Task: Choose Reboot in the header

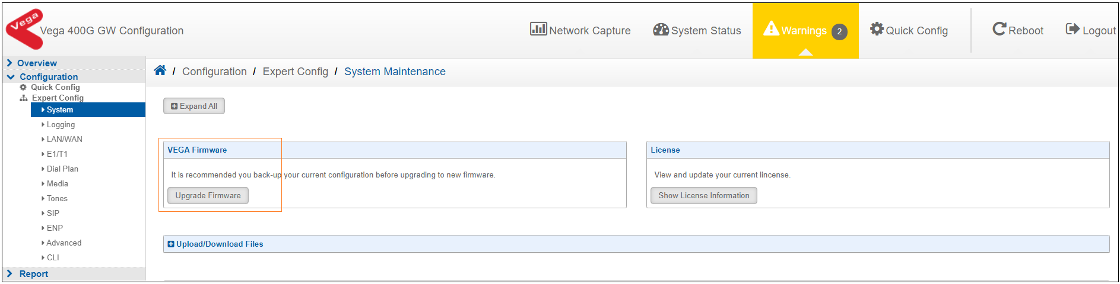Action: tap(1018, 30)
